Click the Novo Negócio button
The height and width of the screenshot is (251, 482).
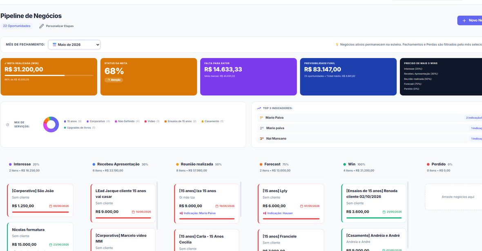coord(470,20)
